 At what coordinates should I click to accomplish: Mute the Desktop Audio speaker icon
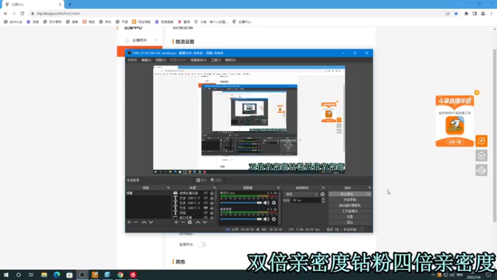pos(267,219)
